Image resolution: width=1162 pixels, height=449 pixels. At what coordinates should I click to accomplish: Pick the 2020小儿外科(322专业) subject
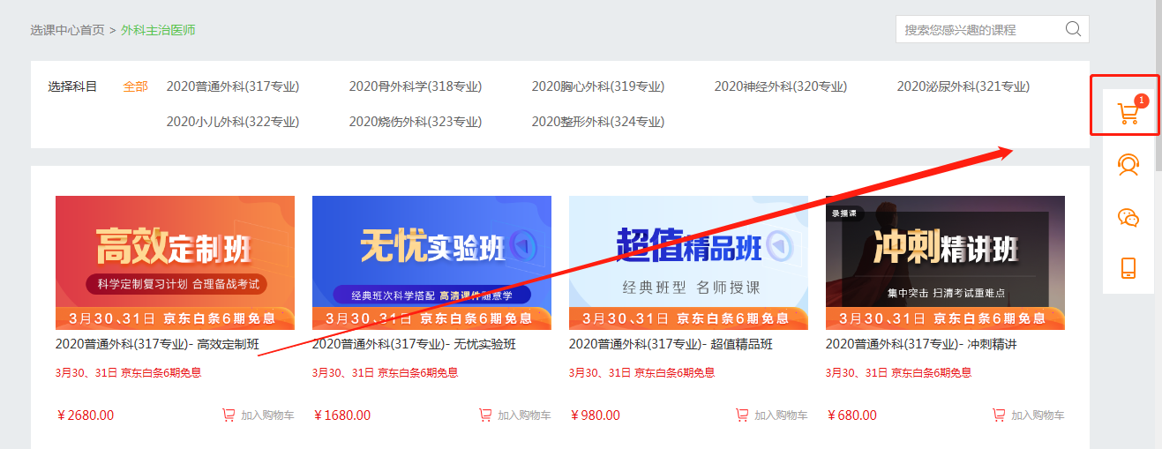pos(232,122)
